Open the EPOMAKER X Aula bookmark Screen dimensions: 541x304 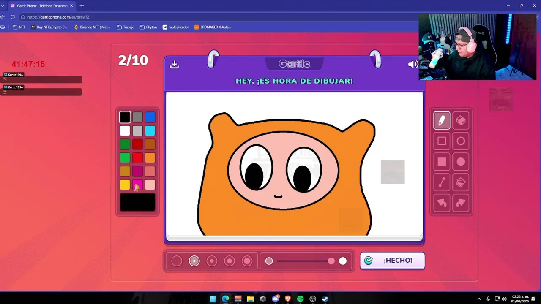(213, 27)
